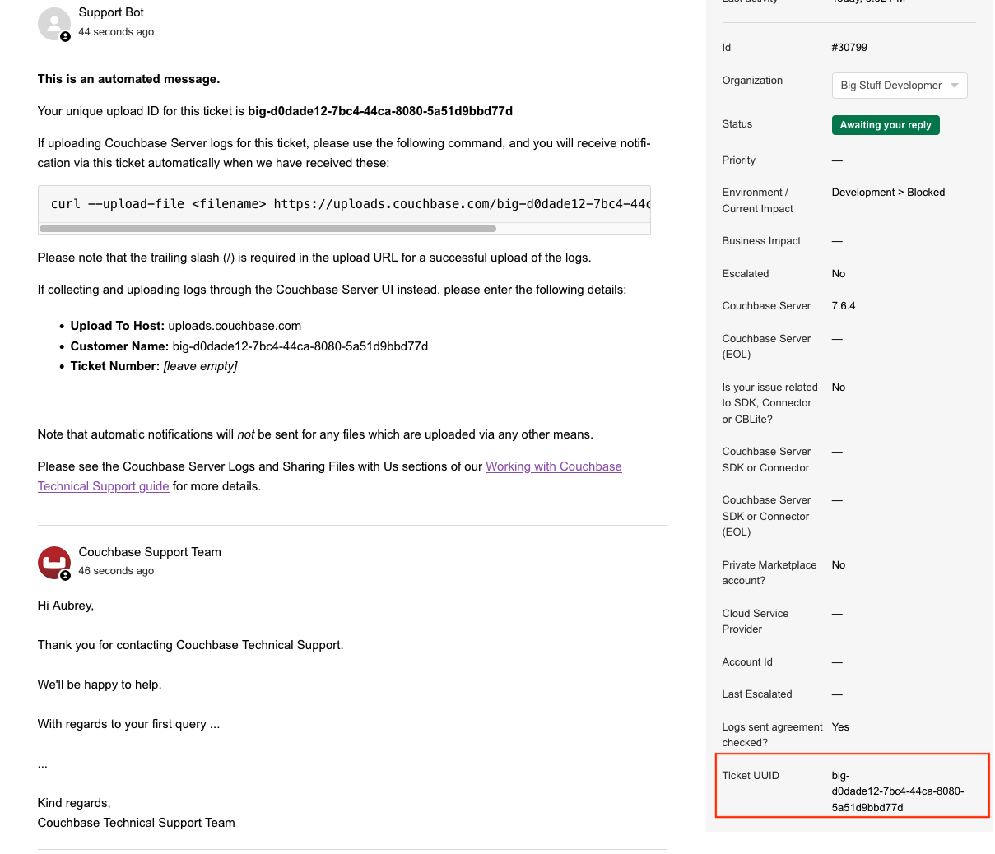Viewport: 995px width, 854px height.
Task: Click the Cloud Service Provider label
Action: click(x=756, y=621)
